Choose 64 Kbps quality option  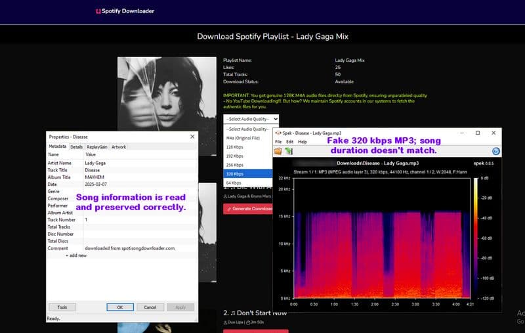pos(248,183)
